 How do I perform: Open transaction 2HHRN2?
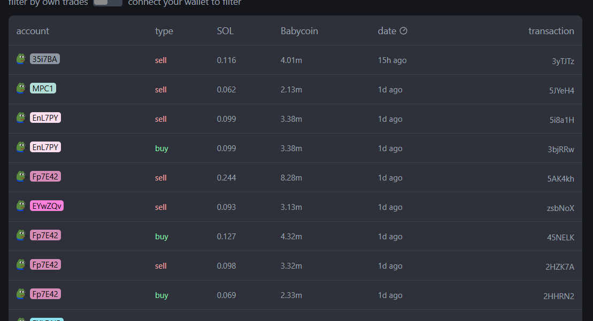(x=559, y=296)
